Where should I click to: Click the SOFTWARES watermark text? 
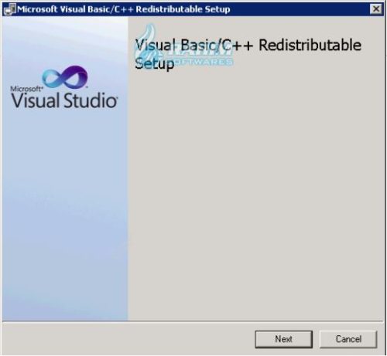[x=204, y=62]
